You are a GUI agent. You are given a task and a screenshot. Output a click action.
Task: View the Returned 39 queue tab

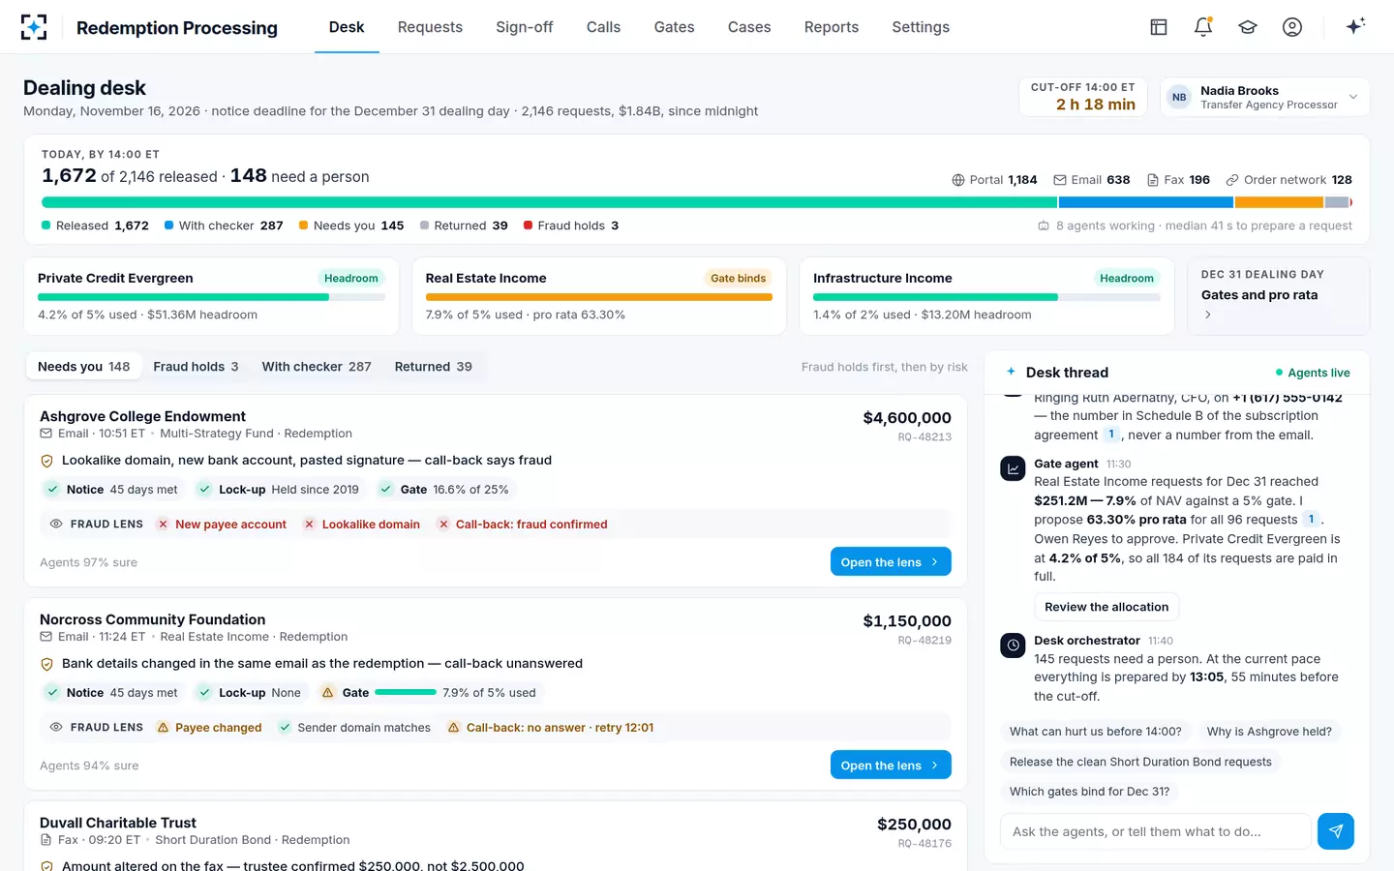434,367
